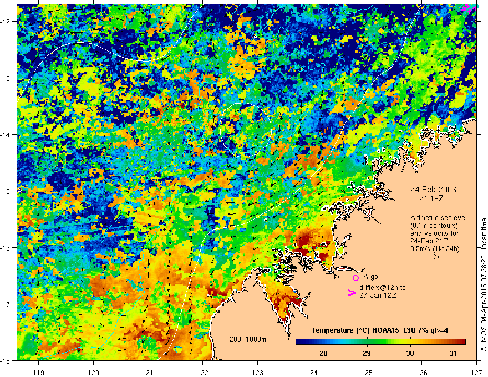Click the '24-Feb 21Z' text line
The image size is (488, 377).
tap(429, 241)
